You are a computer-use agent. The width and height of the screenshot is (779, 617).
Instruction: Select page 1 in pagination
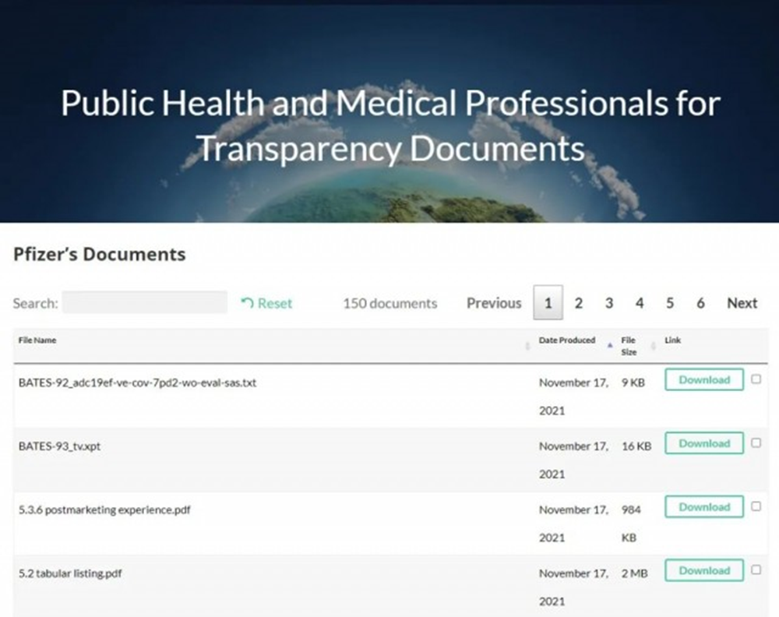point(548,302)
